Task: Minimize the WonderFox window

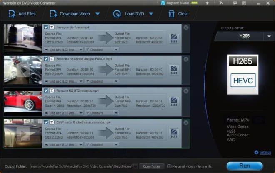Action: 258,3
